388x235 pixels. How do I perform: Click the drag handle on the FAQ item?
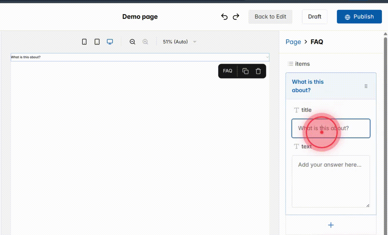(x=366, y=86)
